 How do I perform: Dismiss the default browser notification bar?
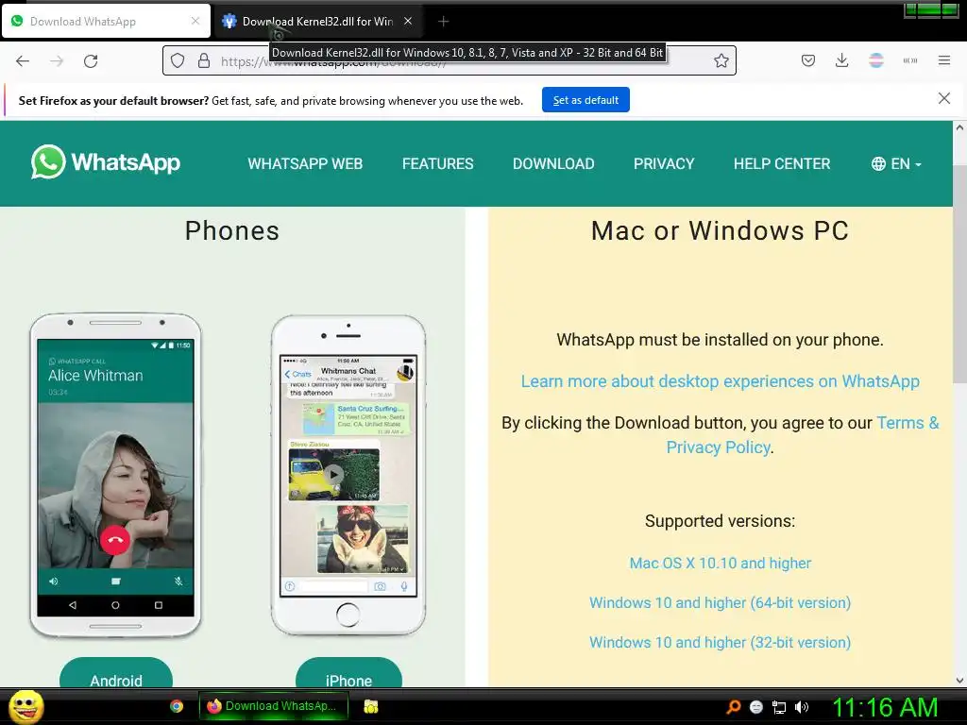click(x=943, y=98)
